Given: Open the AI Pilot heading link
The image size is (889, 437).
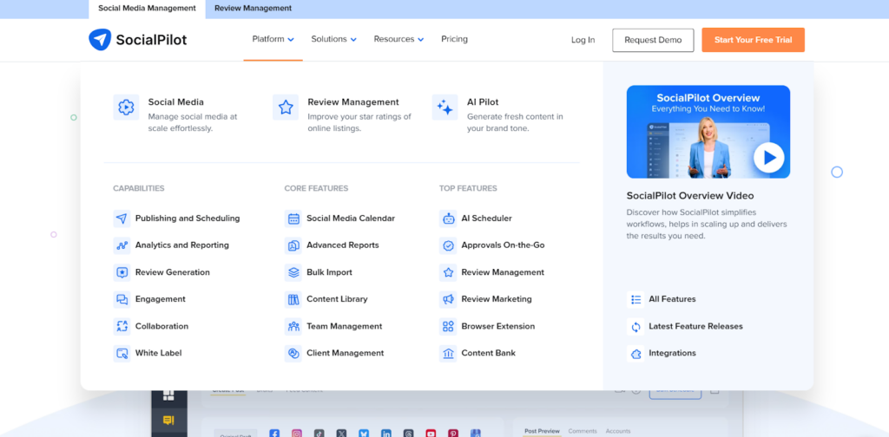Looking at the screenshot, I should 483,102.
